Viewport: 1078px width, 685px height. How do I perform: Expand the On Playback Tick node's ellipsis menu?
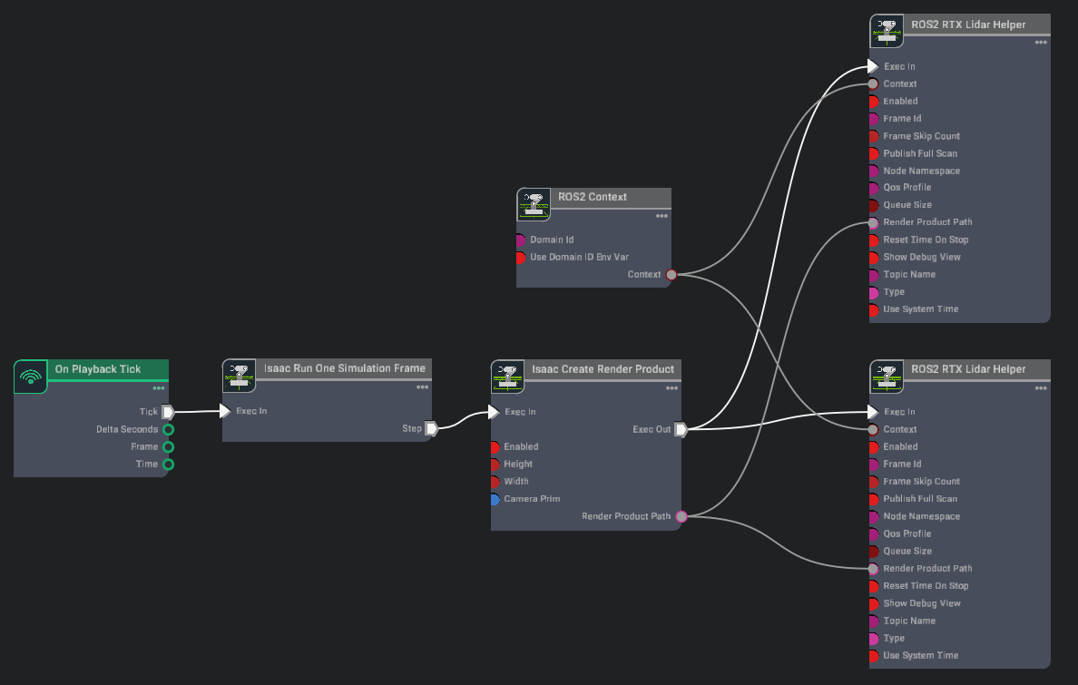(158, 388)
